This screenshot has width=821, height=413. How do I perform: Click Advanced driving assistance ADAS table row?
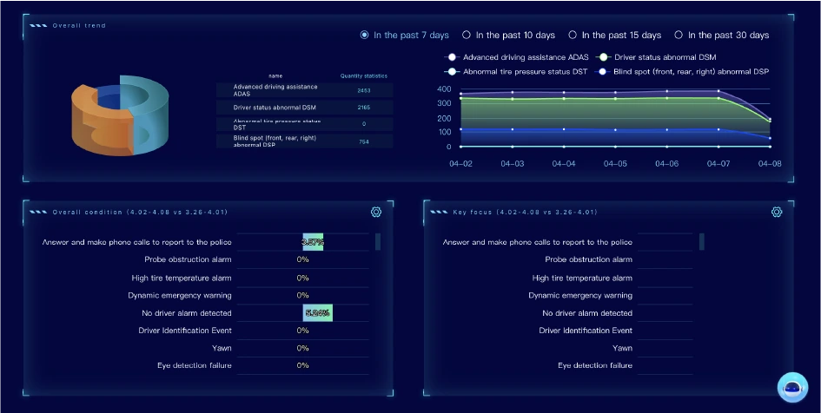tap(304, 90)
